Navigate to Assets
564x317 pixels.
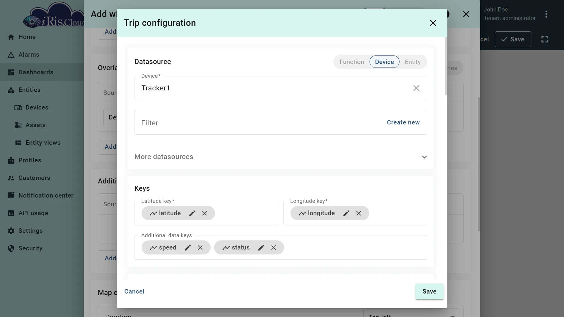42,125
